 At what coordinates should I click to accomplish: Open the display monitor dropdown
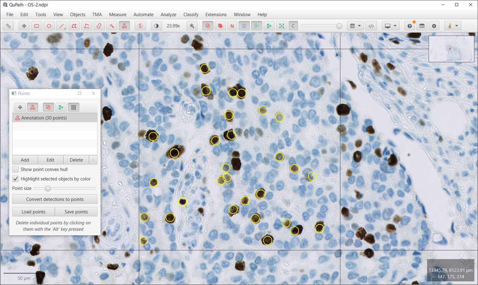click(391, 26)
